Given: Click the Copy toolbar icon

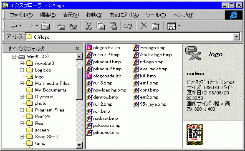Looking at the screenshot, I should coord(101,26).
